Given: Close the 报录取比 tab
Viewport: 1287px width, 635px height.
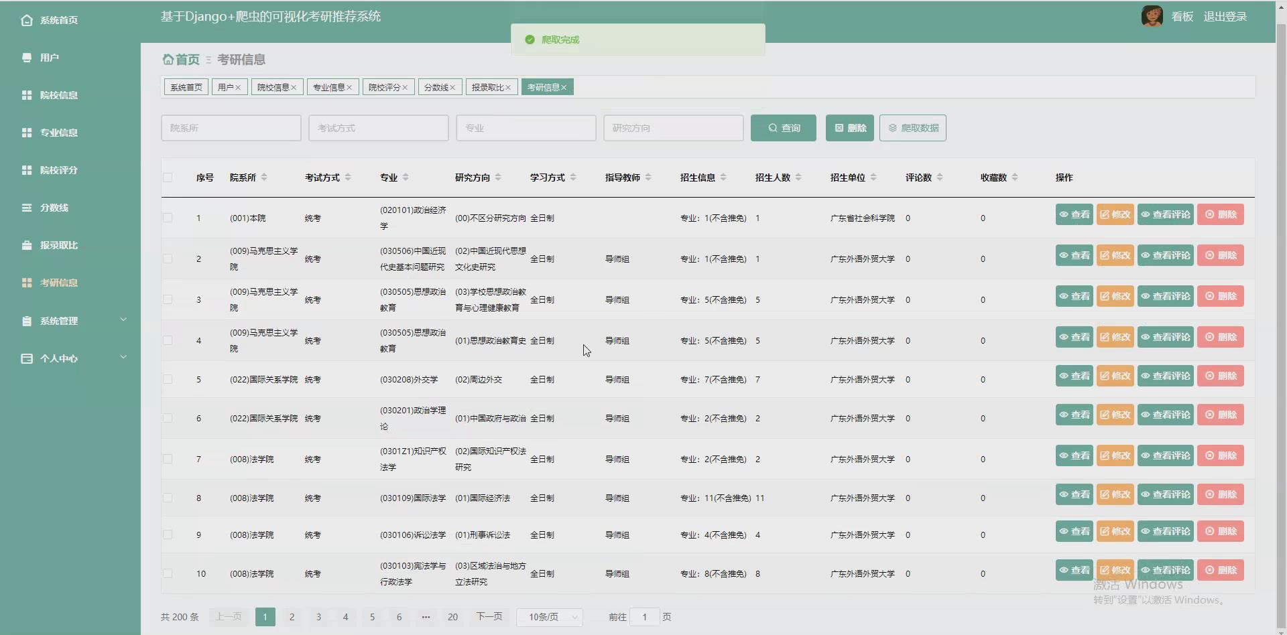Looking at the screenshot, I should coord(508,88).
